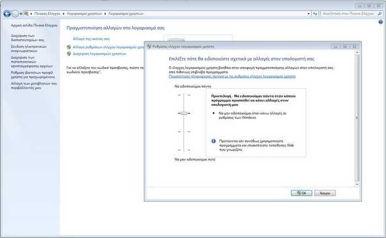Viewport: 386px width, 238px height.
Task: Close the UAC settings dialog
Action: click(355, 46)
